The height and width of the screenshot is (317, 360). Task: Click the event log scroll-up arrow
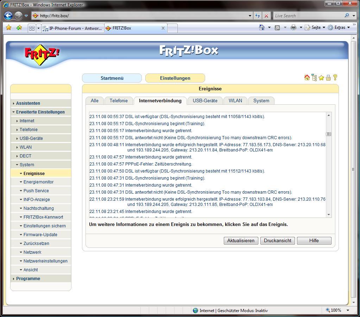[329, 115]
